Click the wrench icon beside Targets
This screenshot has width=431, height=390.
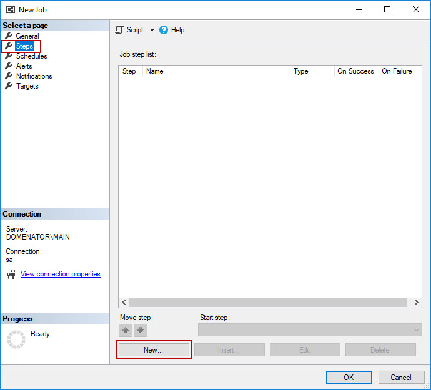[x=9, y=85]
